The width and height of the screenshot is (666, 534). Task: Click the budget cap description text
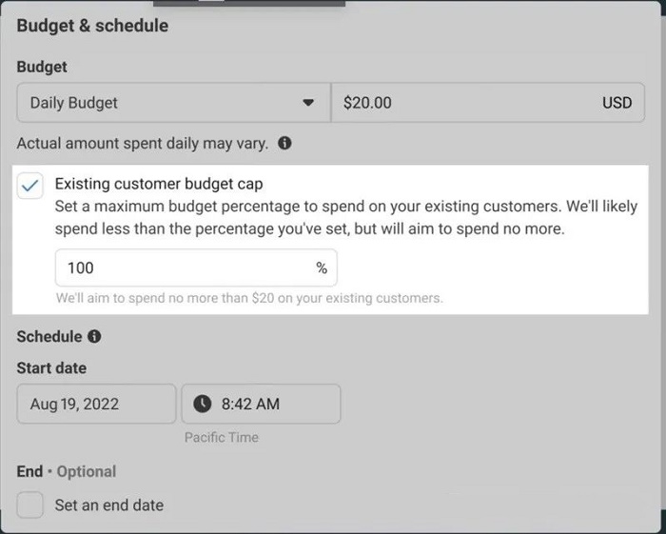click(x=346, y=218)
